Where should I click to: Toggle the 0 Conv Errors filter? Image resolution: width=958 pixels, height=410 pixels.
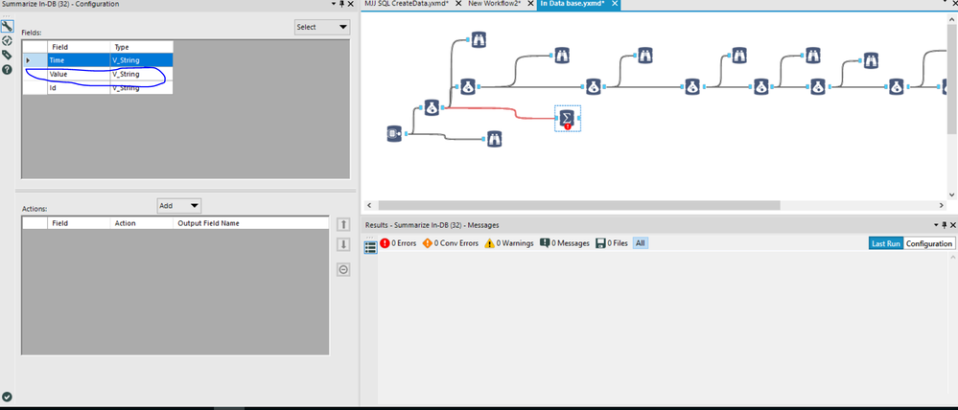(x=451, y=242)
